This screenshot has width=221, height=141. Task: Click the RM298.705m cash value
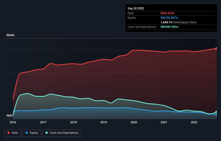(169, 27)
